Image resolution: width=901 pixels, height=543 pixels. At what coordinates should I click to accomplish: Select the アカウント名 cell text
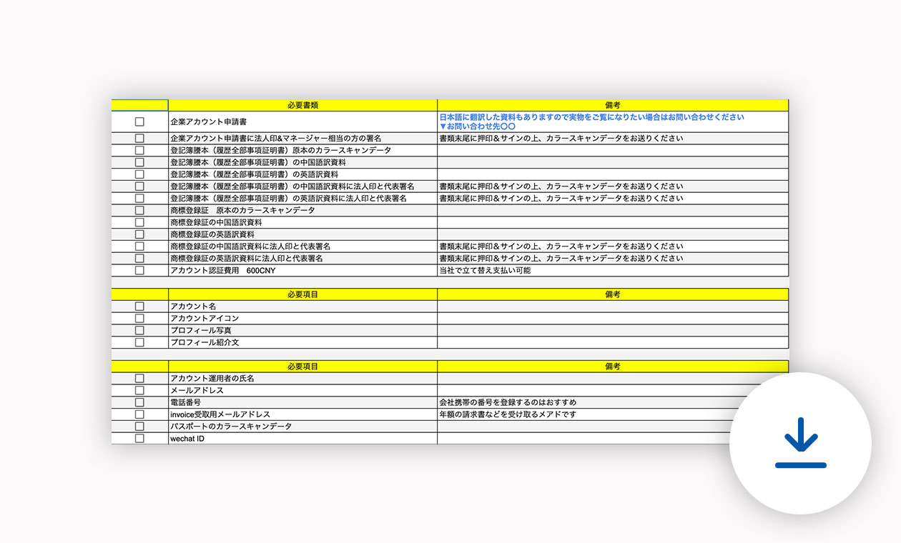click(x=193, y=307)
